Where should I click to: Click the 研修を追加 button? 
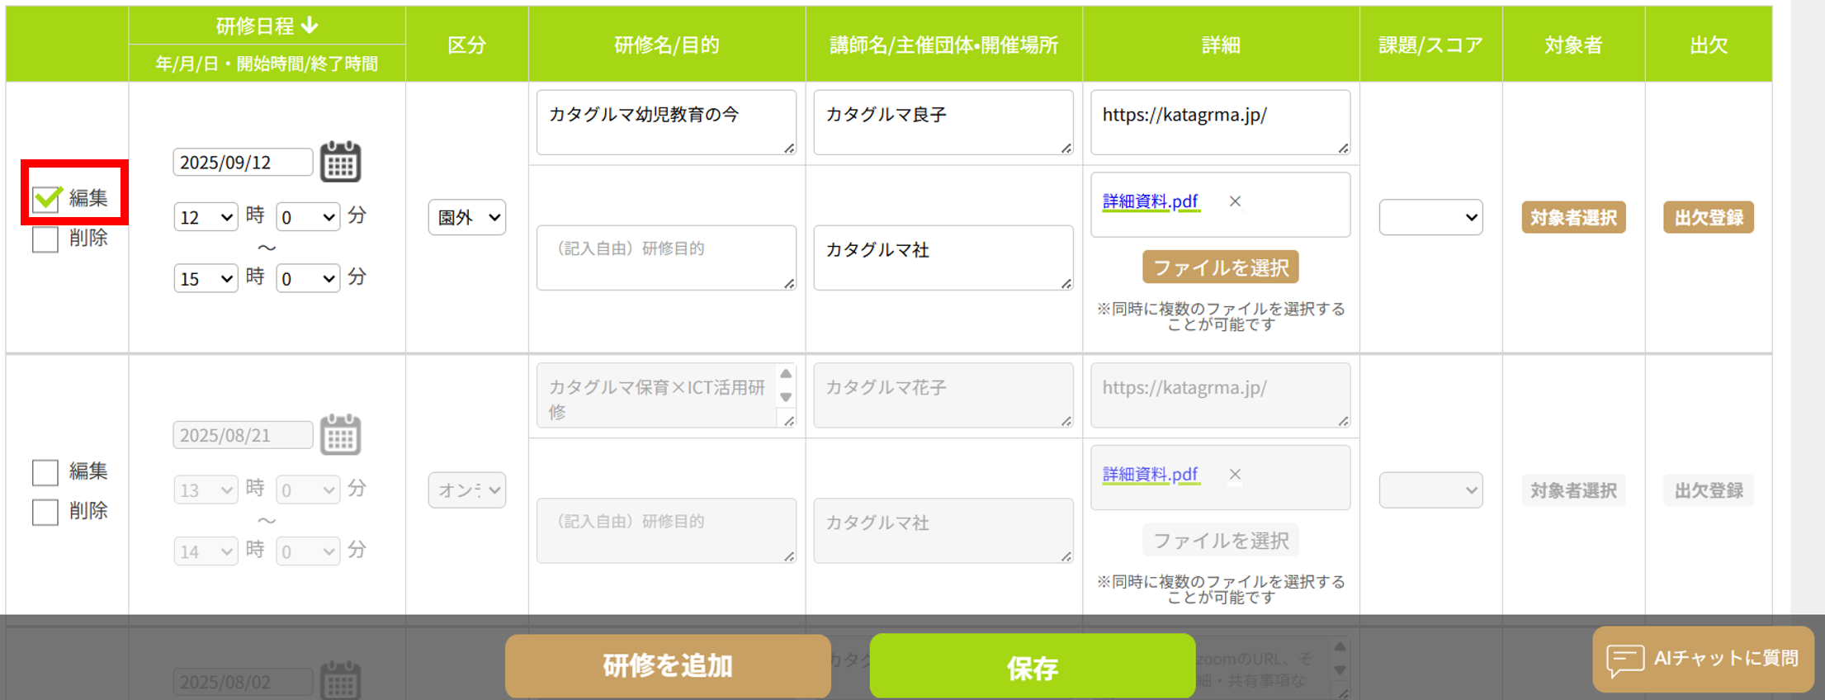pos(667,665)
